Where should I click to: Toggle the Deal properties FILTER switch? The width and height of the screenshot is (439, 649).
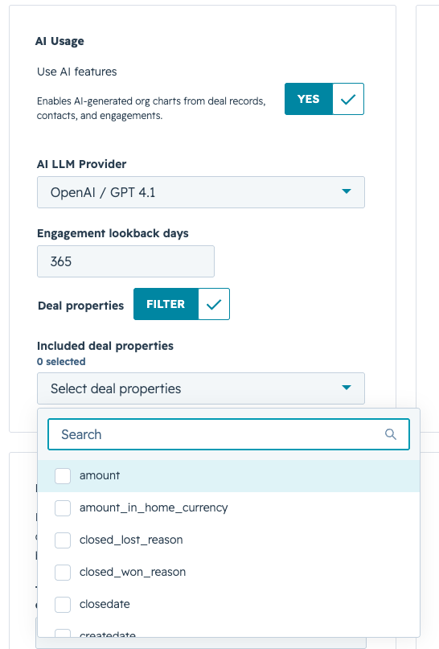tap(181, 304)
